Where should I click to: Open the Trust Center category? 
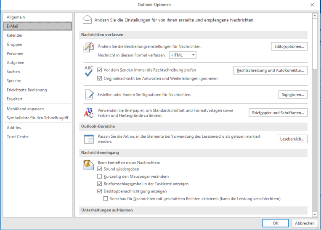pyautogui.click(x=37, y=137)
